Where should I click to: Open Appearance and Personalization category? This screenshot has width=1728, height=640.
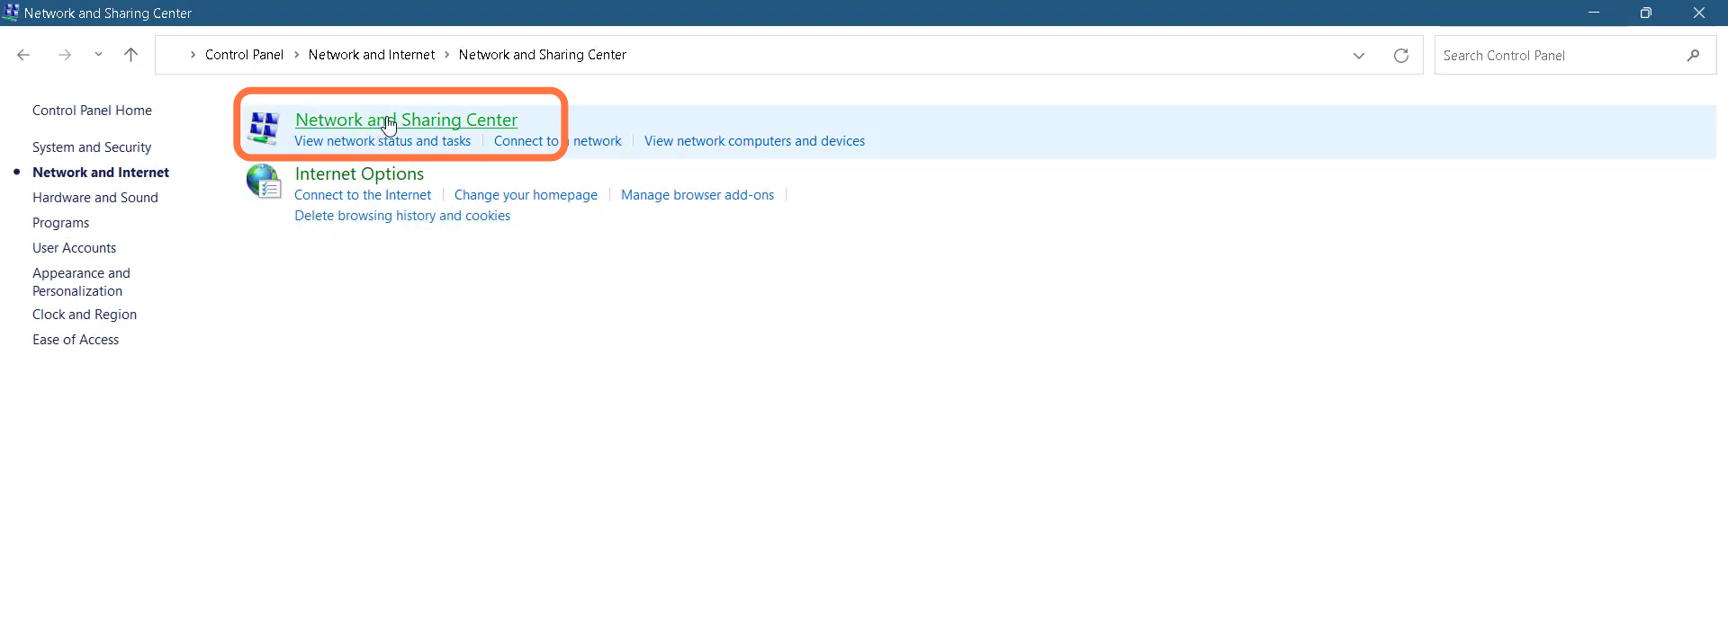click(81, 282)
